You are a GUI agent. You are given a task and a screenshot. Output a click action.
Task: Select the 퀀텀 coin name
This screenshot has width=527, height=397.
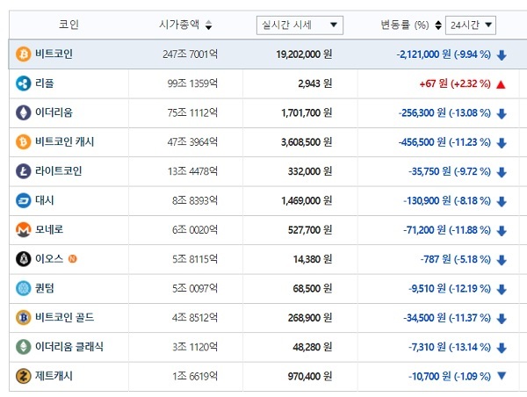point(45,288)
